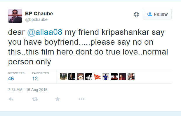View the 12 favorites list
The height and width of the screenshot is (116, 181).
point(35,78)
